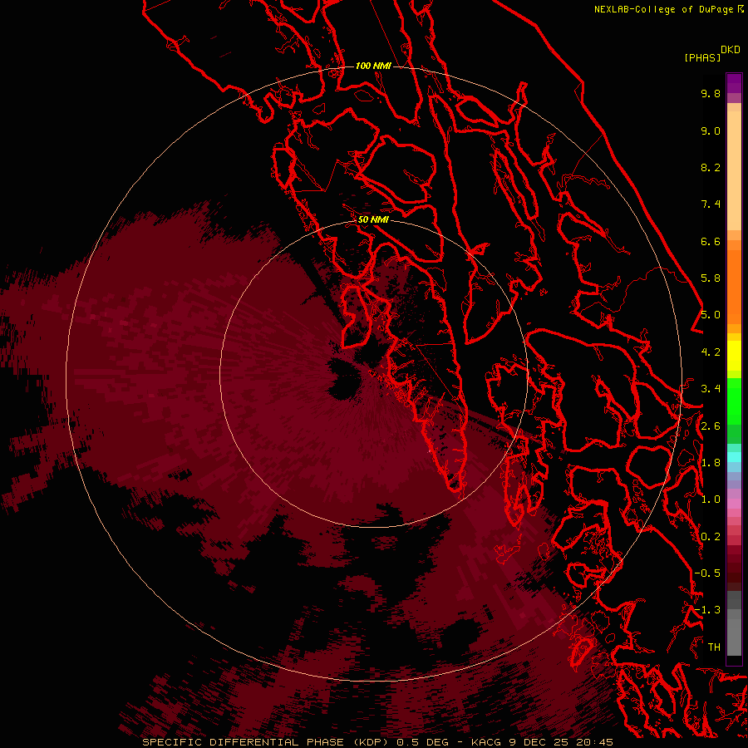Image resolution: width=748 pixels, height=748 pixels.
Task: Click the 'TH' threshold label on legend
Action: tap(714, 647)
